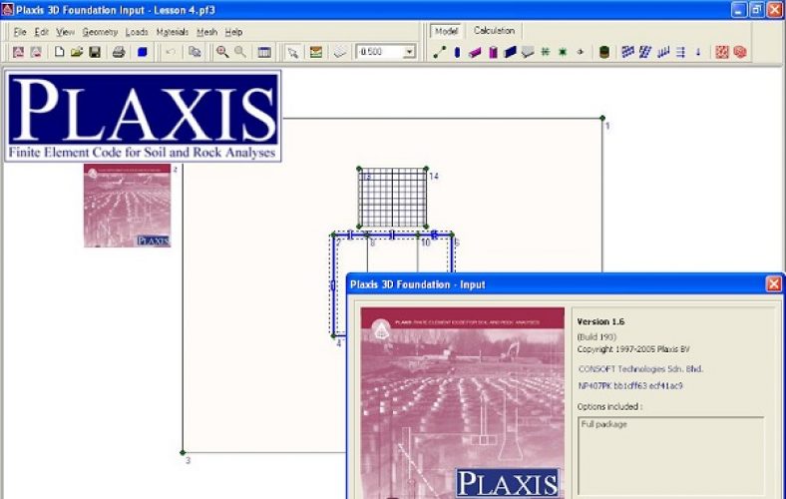Screen dimensions: 786x499
Task: Generate the 2D mesh with red grid icon
Action: pyautogui.click(x=722, y=52)
